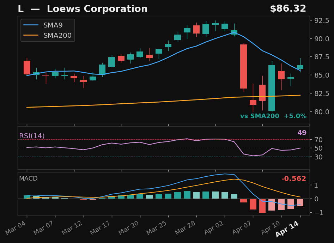Click the "−1" MACD axis label
334x243 pixels.
tap(319, 213)
